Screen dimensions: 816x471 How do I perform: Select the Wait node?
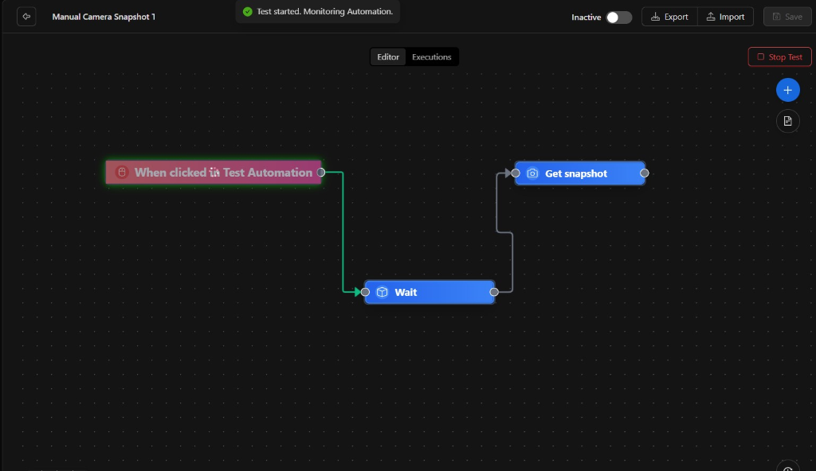(430, 292)
